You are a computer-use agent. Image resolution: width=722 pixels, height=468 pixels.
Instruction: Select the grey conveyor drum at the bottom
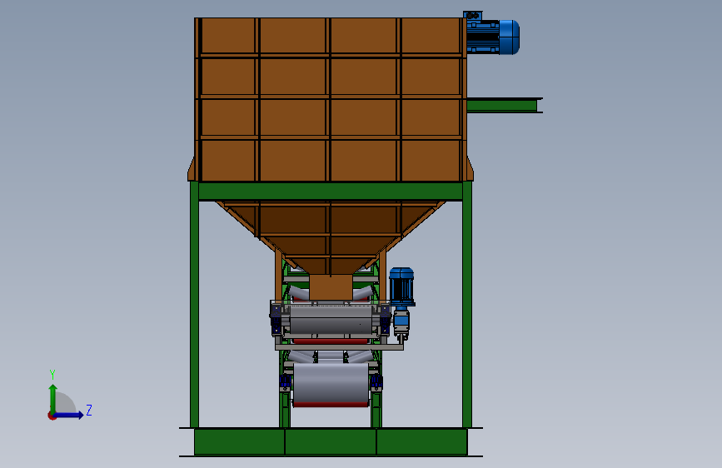click(x=331, y=385)
